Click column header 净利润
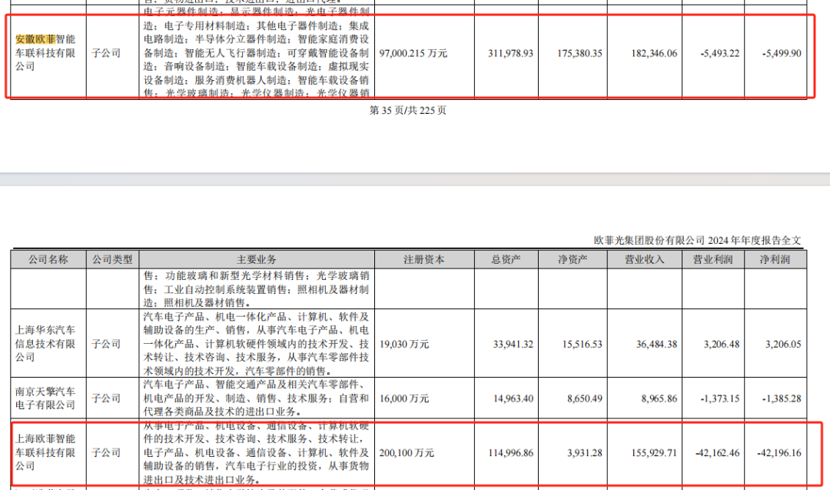Image resolution: width=830 pixels, height=490 pixels. click(x=775, y=259)
